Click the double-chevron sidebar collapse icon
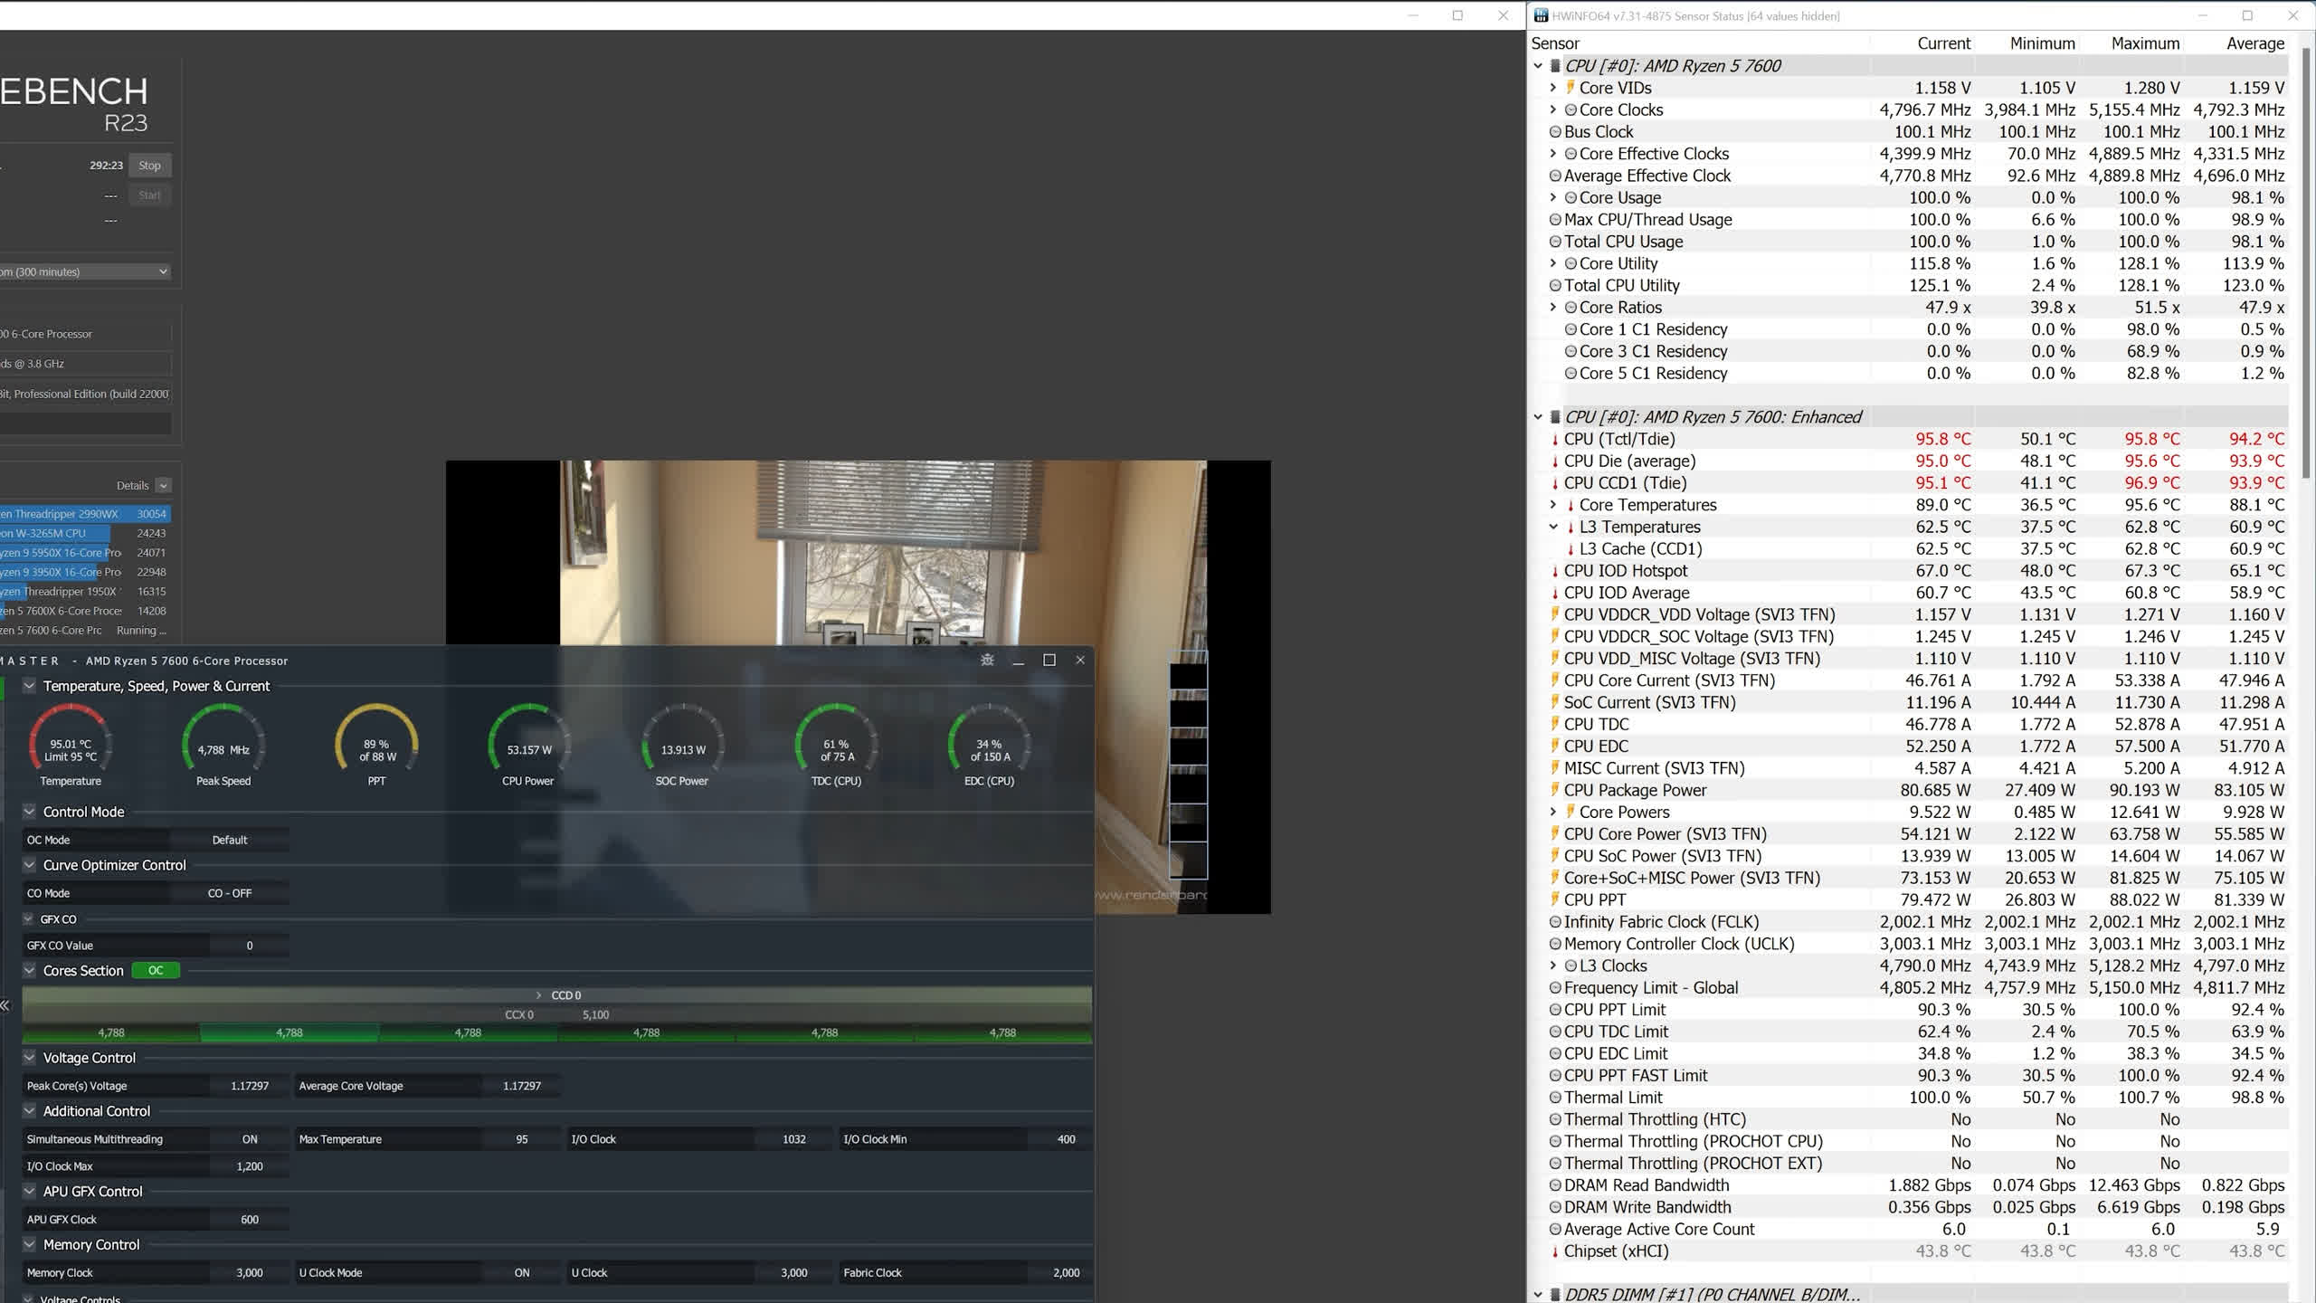 [x=5, y=1005]
